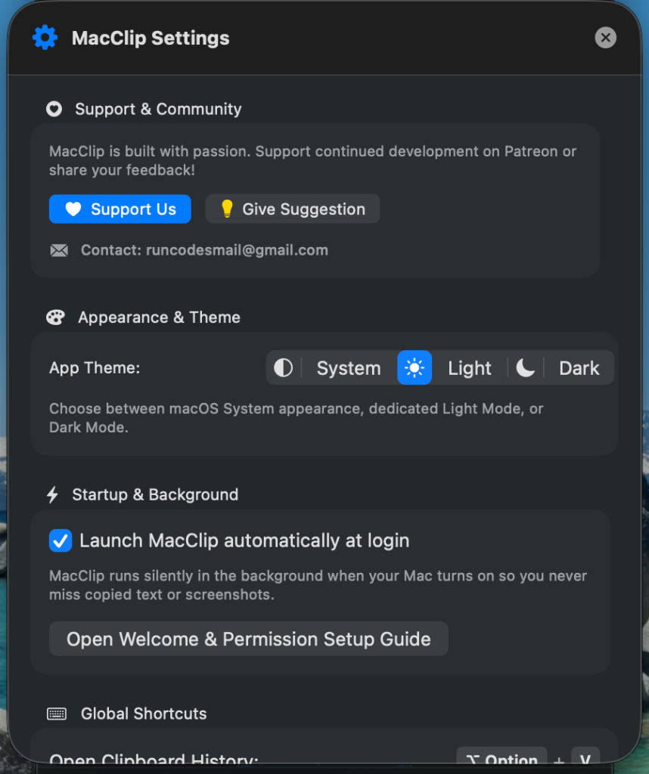
Task: Choose the System theme label
Action: click(349, 368)
